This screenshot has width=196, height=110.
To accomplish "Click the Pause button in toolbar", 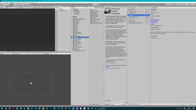I will click(x=96, y=5).
